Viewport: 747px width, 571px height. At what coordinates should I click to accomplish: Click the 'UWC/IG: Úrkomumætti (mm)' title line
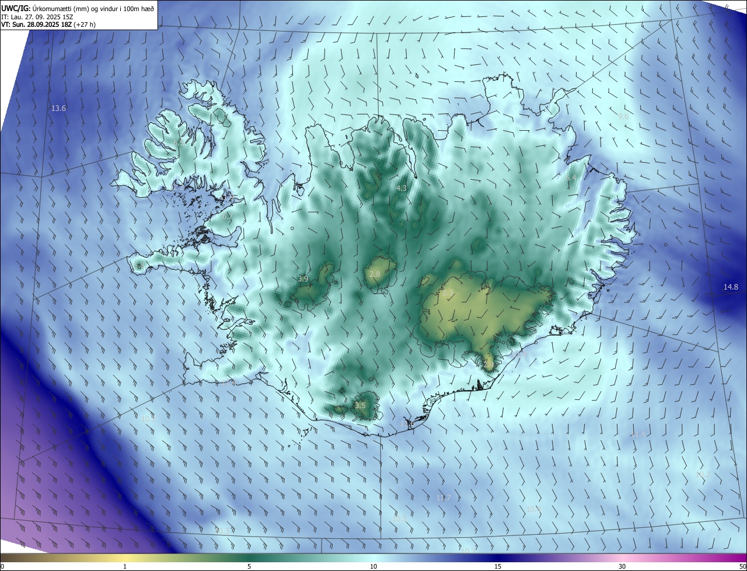78,9
